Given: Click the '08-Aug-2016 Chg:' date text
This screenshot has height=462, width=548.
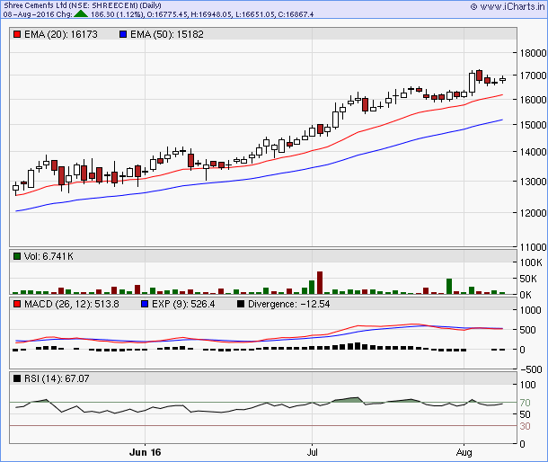Looking at the screenshot, I should [38, 14].
